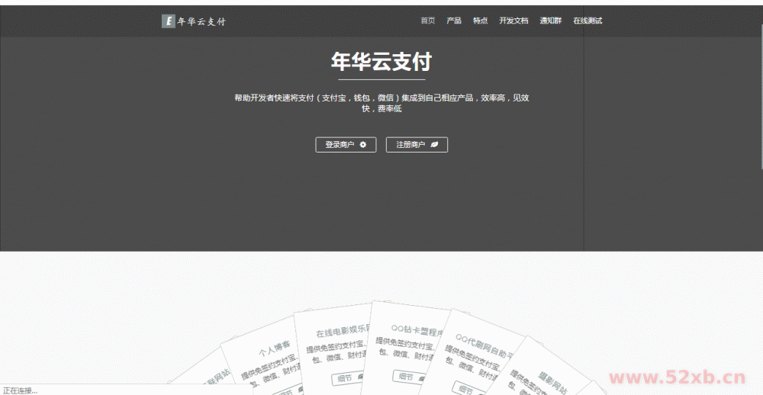Select the 摄影网站 card title

(552, 382)
